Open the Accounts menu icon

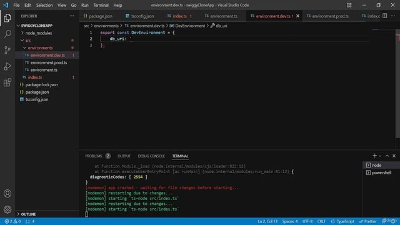7,194
